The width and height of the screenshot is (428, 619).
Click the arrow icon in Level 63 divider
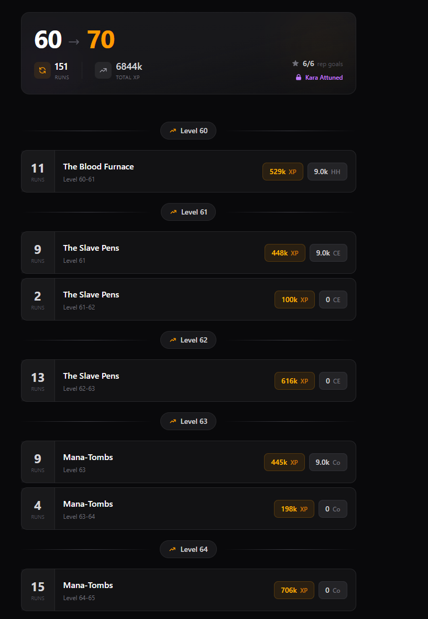pyautogui.click(x=173, y=421)
